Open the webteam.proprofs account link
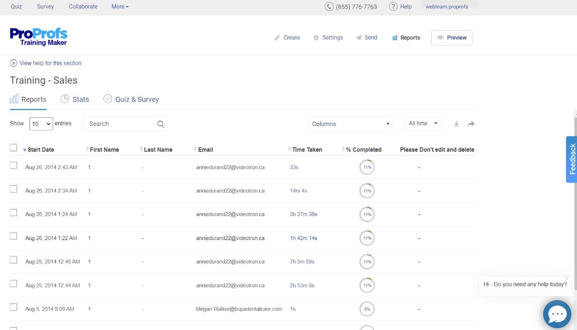Viewport: 577px width, 330px height. point(447,6)
